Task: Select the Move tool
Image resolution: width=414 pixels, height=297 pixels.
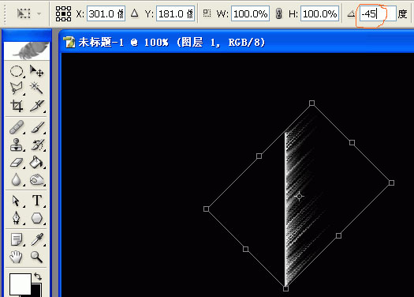Action: pos(36,71)
